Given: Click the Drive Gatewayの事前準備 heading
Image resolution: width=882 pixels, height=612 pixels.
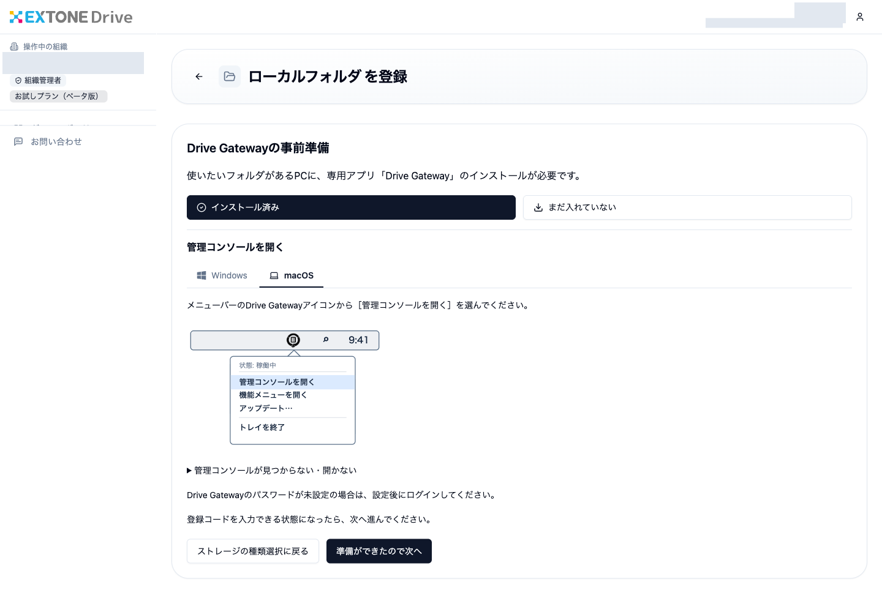Looking at the screenshot, I should [x=258, y=148].
